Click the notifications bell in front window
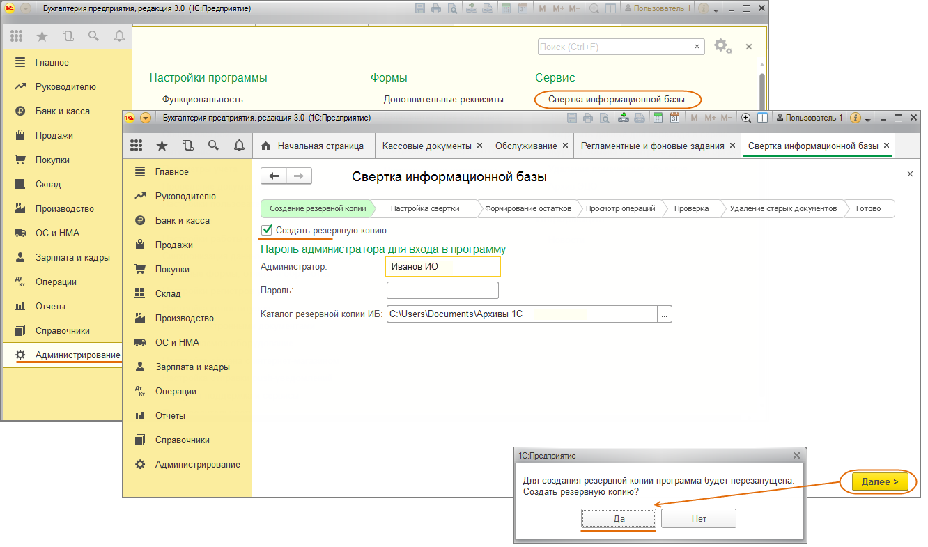Viewport: 928px width, 547px height. tap(239, 146)
